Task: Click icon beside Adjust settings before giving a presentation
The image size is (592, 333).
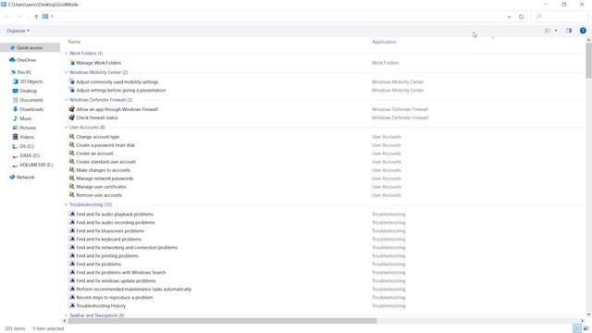Action: 72,91
